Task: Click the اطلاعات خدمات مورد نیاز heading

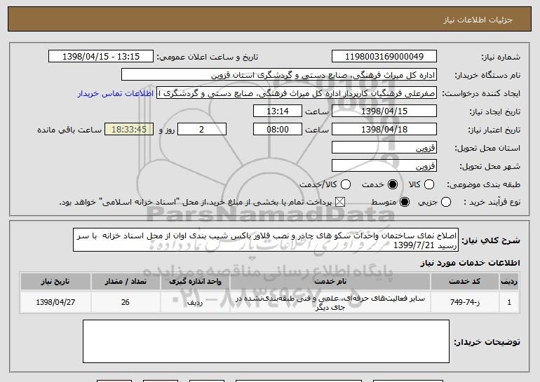Action: click(470, 263)
